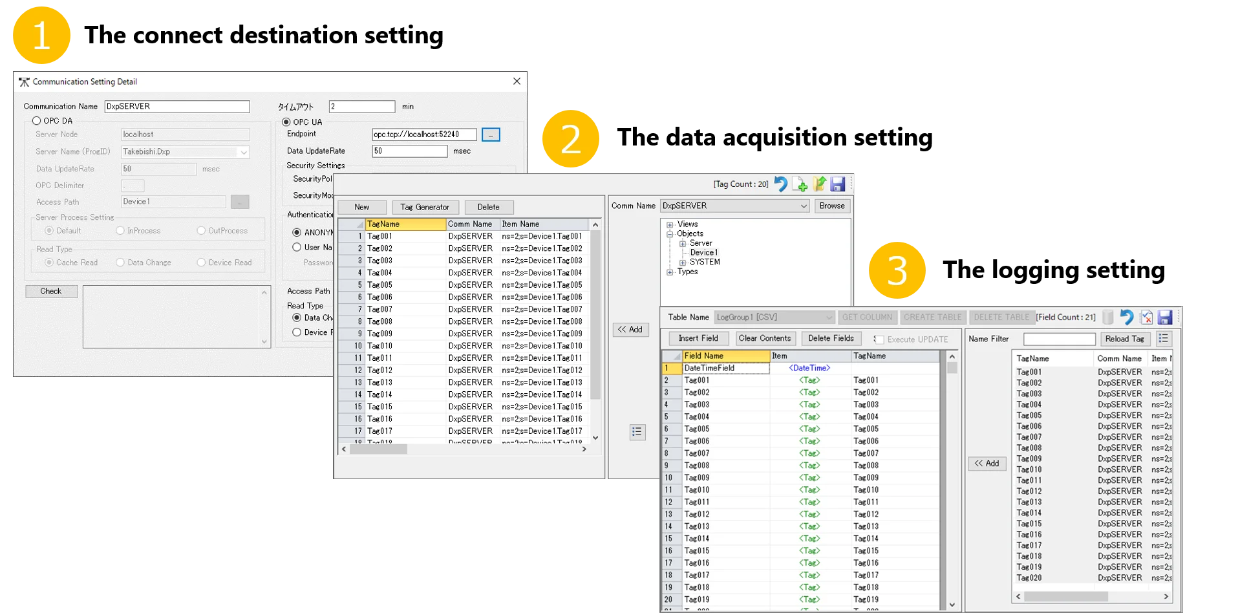Image resolution: width=1249 pixels, height=613 pixels.
Task: Save the field table via the floppy disk icon
Action: [x=1165, y=317]
